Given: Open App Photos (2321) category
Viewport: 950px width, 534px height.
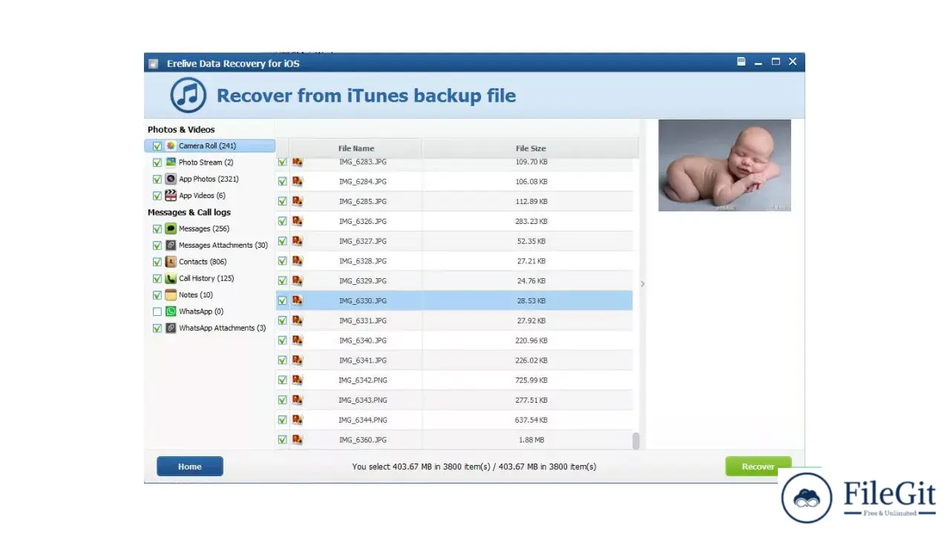Looking at the screenshot, I should click(209, 179).
